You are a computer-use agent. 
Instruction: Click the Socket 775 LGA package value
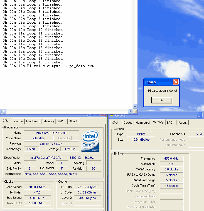tap(51, 144)
